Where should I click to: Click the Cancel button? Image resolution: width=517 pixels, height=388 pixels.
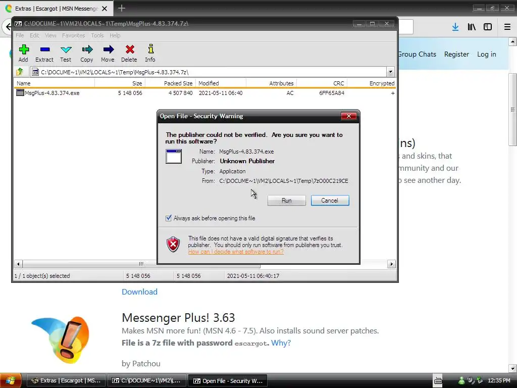click(330, 200)
